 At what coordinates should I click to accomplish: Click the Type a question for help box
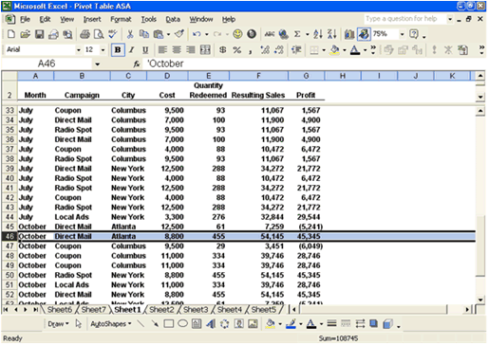[x=405, y=19]
